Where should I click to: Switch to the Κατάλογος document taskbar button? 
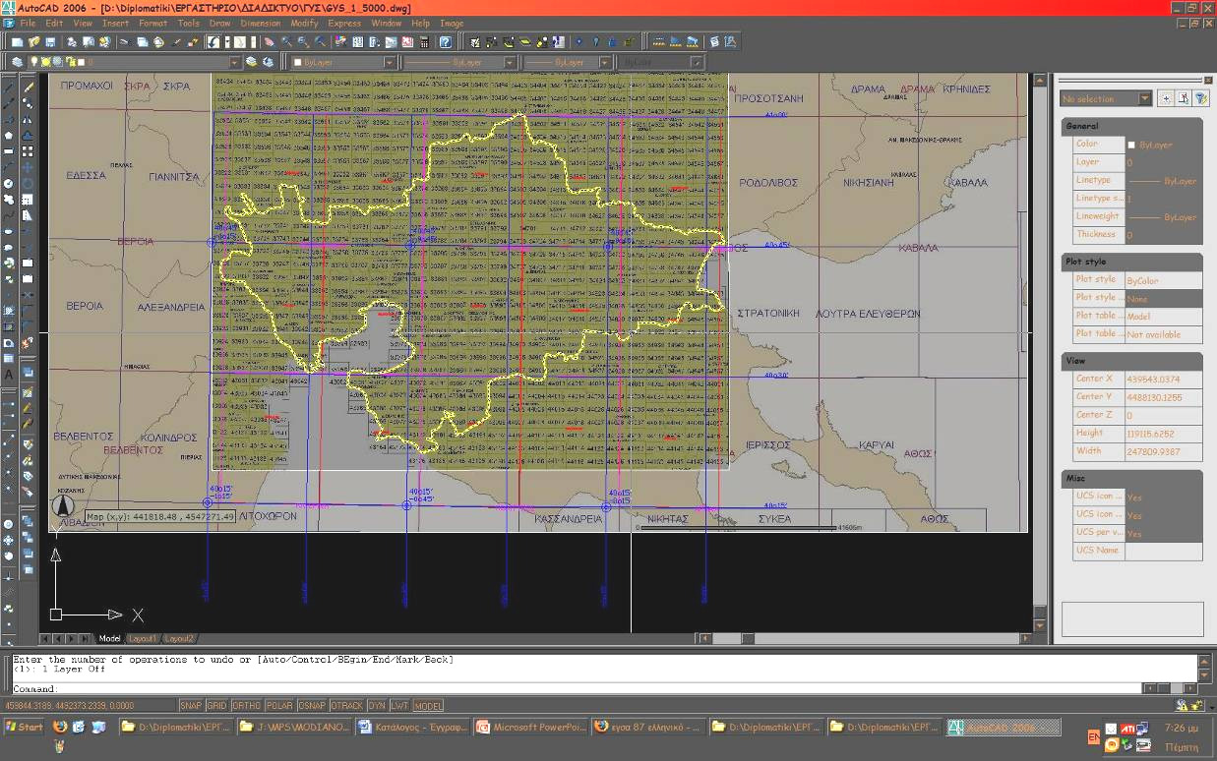(x=412, y=728)
